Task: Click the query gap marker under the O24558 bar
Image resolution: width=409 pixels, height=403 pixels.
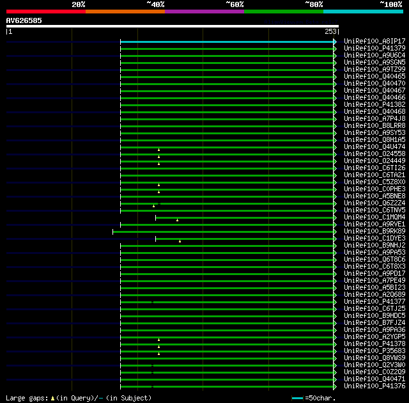Action: [158, 157]
